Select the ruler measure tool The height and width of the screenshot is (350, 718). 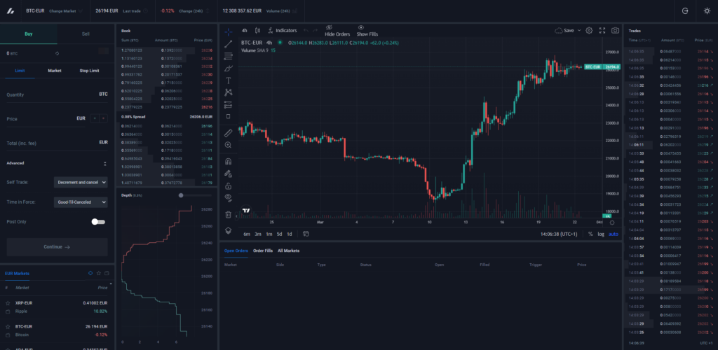tap(228, 133)
